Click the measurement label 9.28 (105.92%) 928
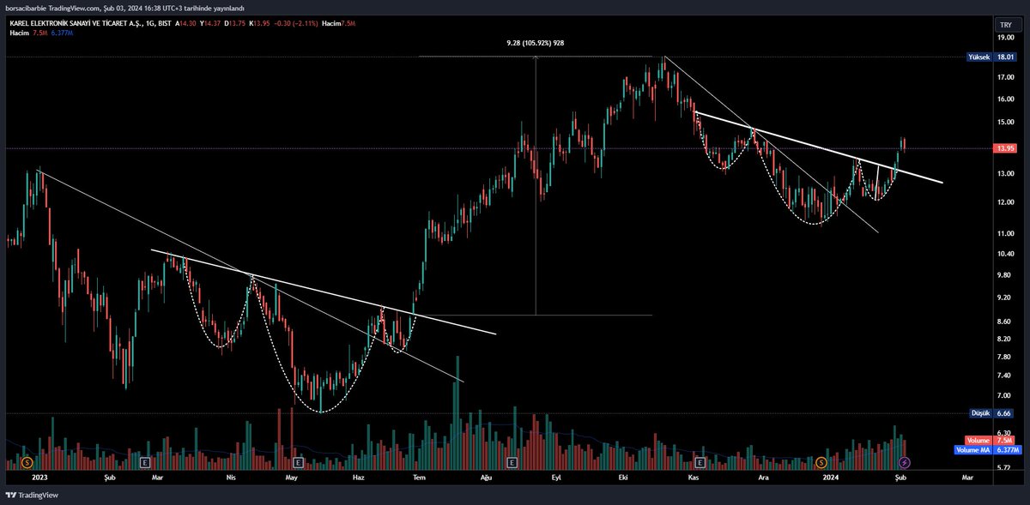This screenshot has width=1030, height=505. (x=536, y=43)
